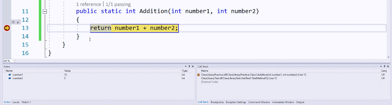Open the Breakpoints tab
The width and height of the screenshot is (392, 105).
tap(217, 102)
